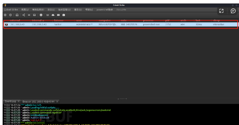Sort by the last column header
Viewport: 239px width, 125px height.
point(198,20)
